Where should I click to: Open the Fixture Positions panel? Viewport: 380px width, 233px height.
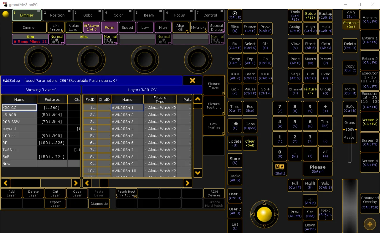coord(214,106)
